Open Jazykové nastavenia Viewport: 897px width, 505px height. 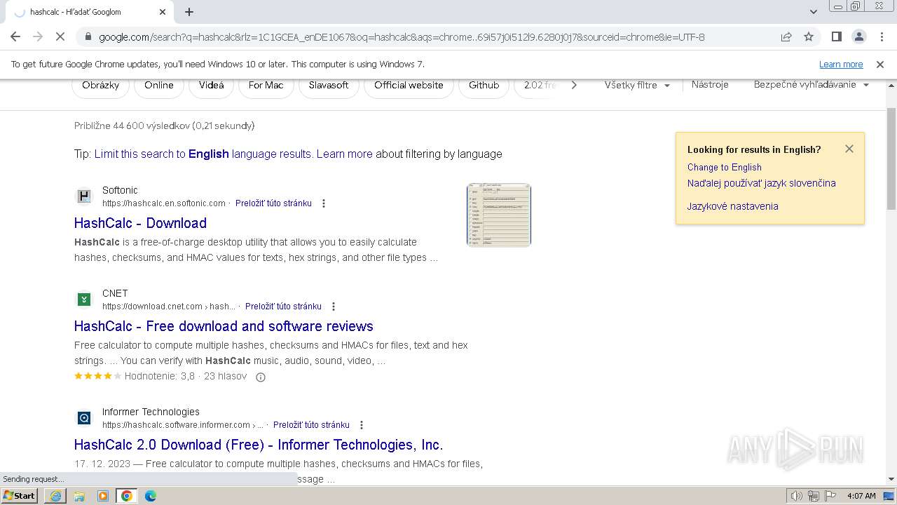(732, 206)
